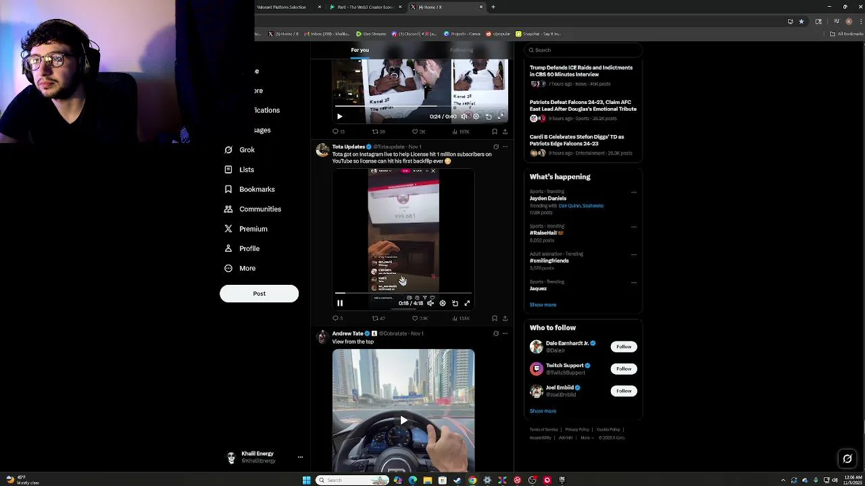865x486 pixels.
Task: Open Communities in the sidebar
Action: coord(253,209)
